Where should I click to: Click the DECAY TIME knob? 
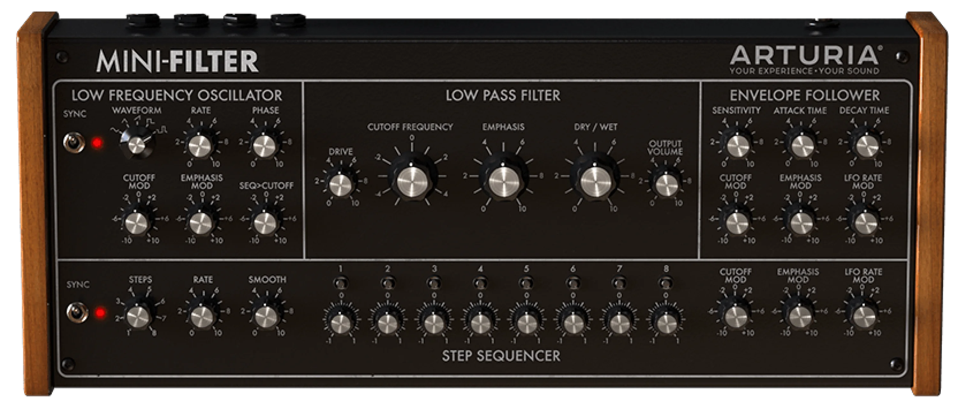pyautogui.click(x=867, y=145)
